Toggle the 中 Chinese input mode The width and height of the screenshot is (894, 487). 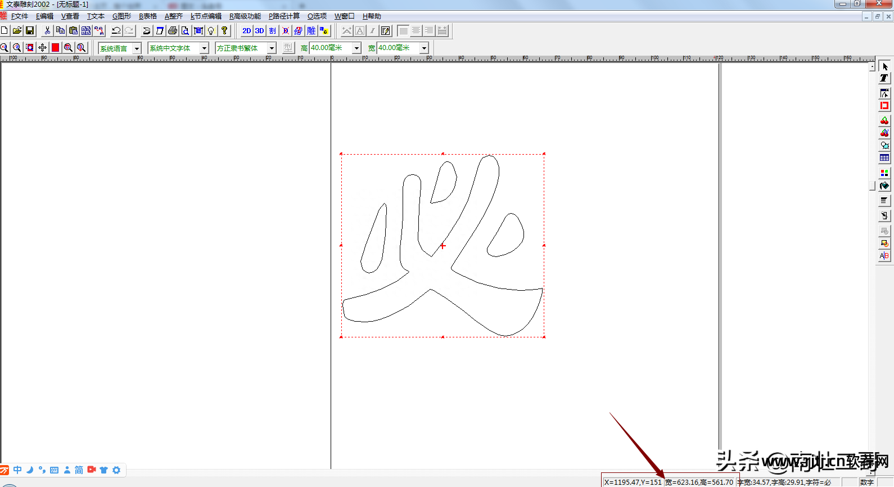pos(17,470)
